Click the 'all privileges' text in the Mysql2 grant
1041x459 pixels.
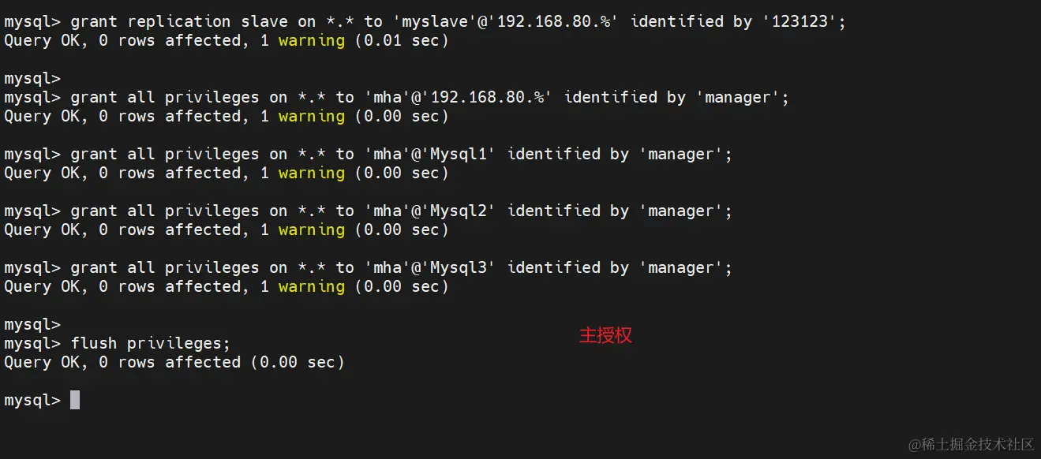[193, 211]
